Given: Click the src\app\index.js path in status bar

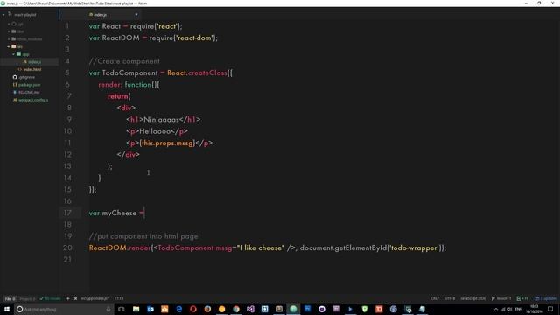Looking at the screenshot, I should point(94,298).
